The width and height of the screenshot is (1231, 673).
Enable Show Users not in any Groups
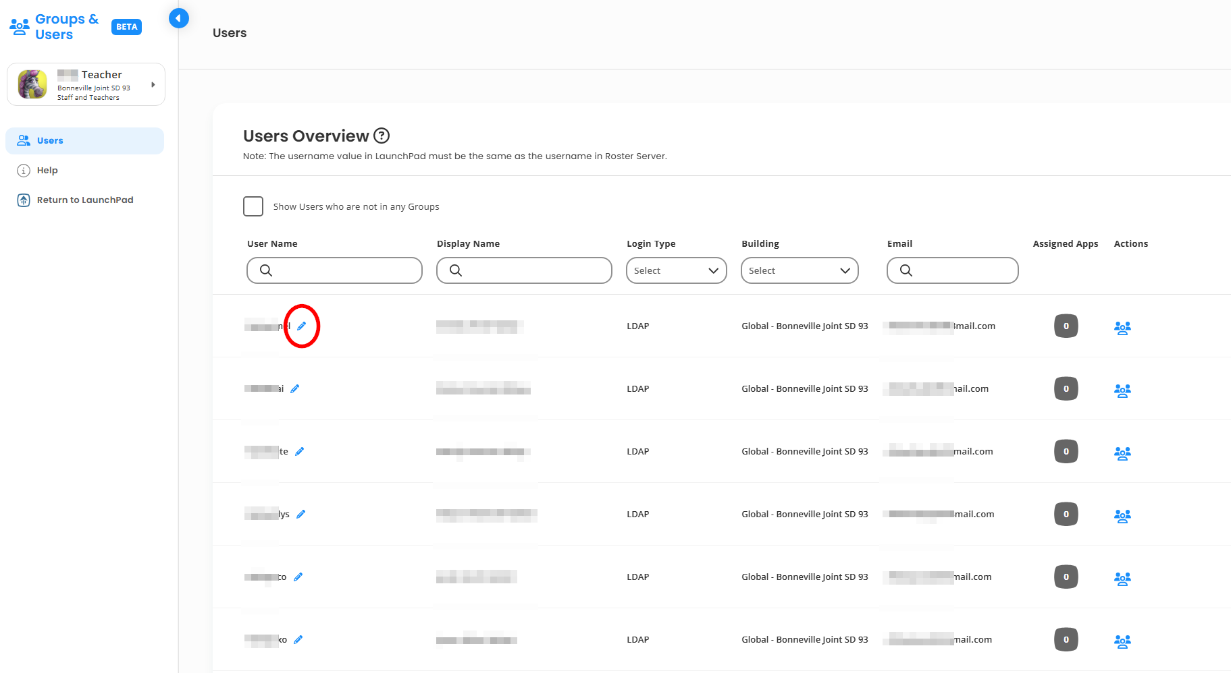point(253,206)
